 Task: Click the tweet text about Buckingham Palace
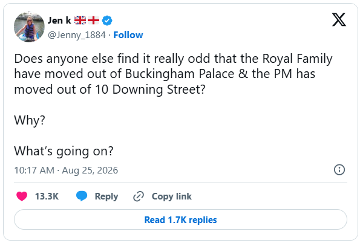pos(173,74)
